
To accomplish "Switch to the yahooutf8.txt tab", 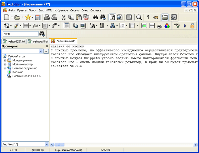I will click(38, 41).
